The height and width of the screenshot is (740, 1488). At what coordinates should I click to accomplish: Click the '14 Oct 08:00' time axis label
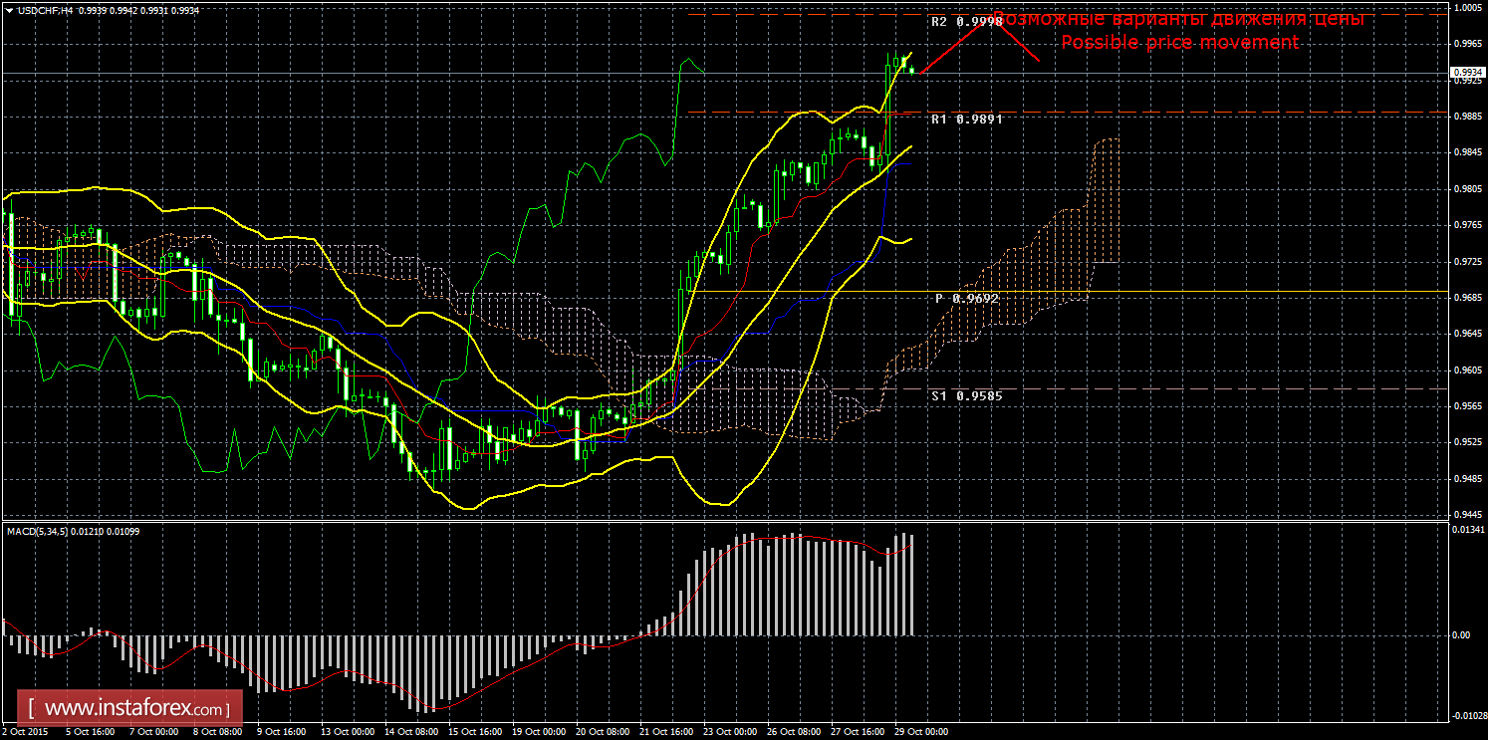[409, 731]
